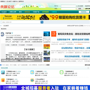Expand the 快捷导航 dropdown
The height and width of the screenshot is (90, 90).
pyautogui.click(x=84, y=12)
